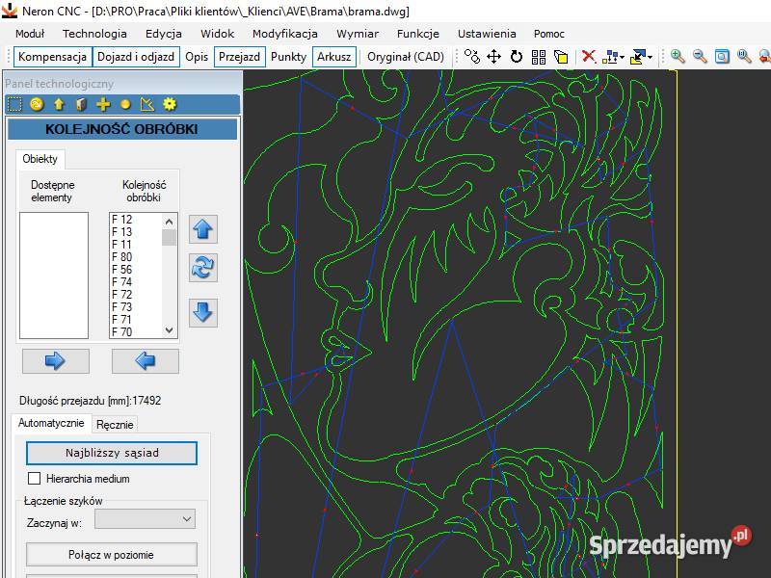Toggle the Kompensacja view button
The image size is (771, 578).
[54, 57]
